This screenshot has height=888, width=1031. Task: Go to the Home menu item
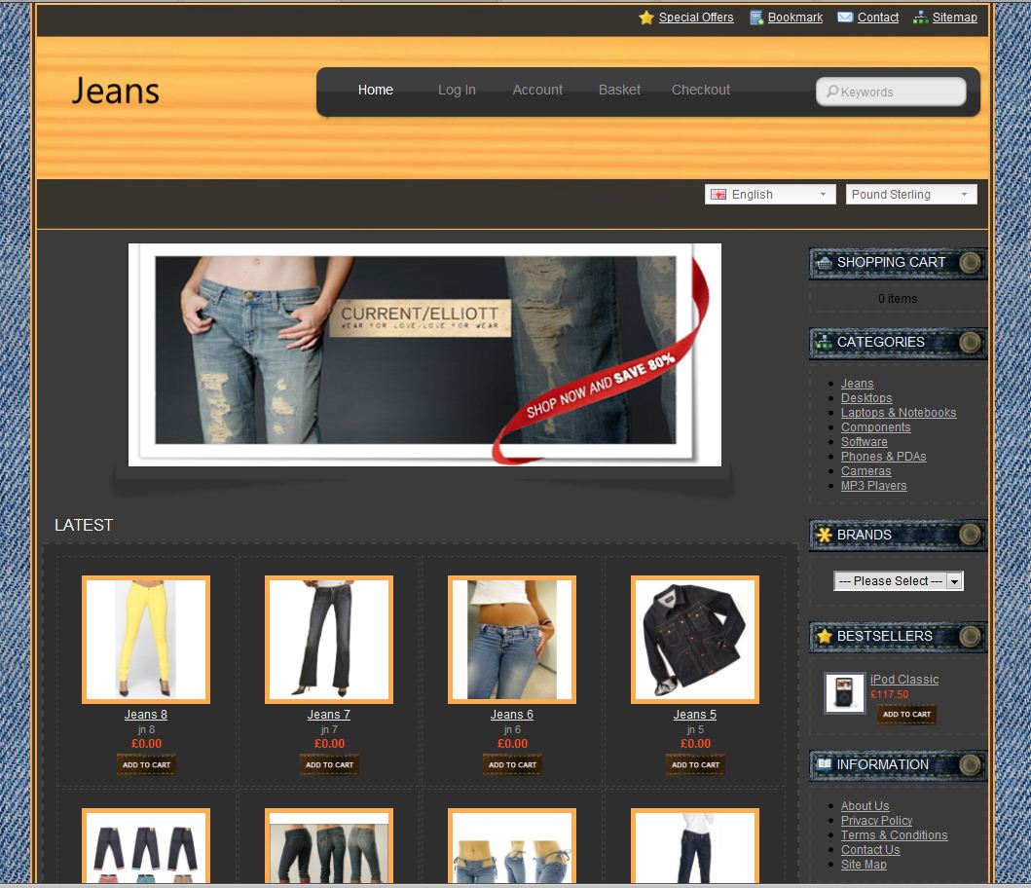376,91
